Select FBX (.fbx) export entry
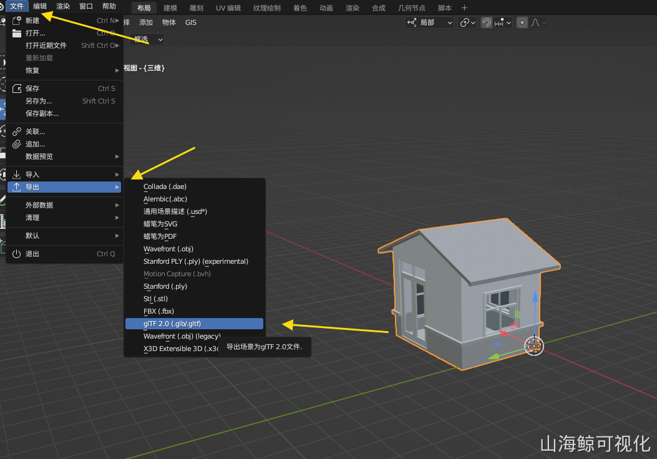The image size is (657, 459). 159,311
